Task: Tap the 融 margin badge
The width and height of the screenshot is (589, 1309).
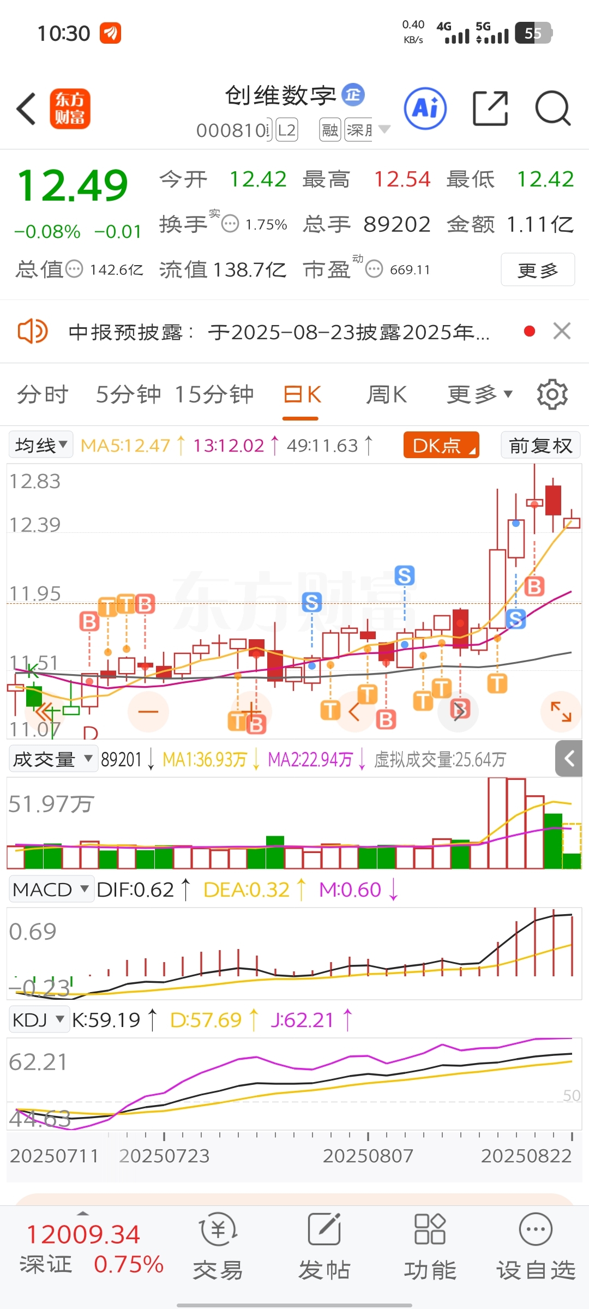Action: [x=330, y=130]
